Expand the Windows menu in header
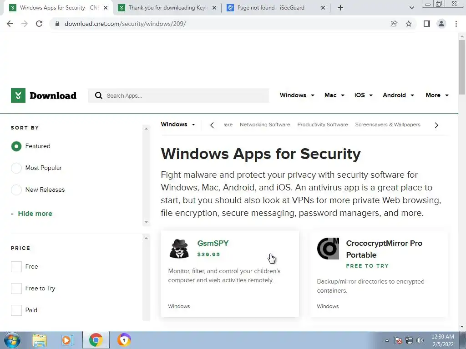The height and width of the screenshot is (349, 466). tap(297, 95)
